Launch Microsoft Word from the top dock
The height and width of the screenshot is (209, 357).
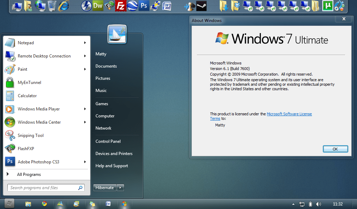point(167,6)
